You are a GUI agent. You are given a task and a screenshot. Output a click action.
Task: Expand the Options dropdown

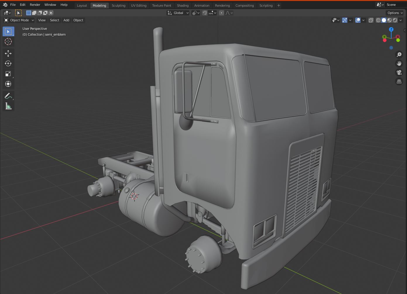pos(395,13)
